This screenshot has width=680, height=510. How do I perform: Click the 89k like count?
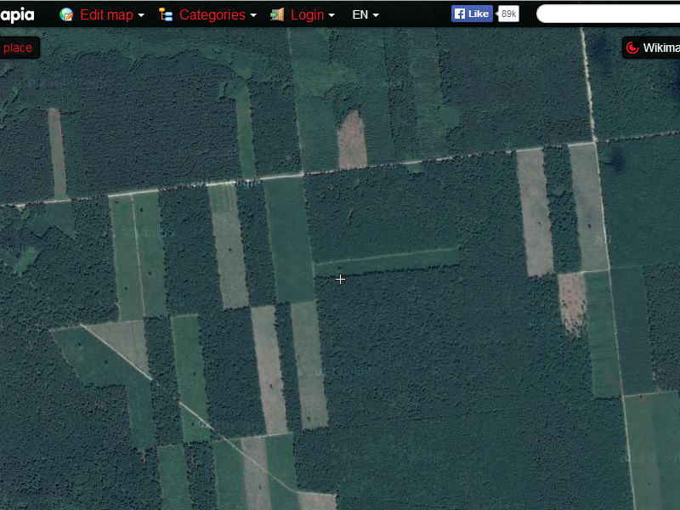click(x=508, y=14)
